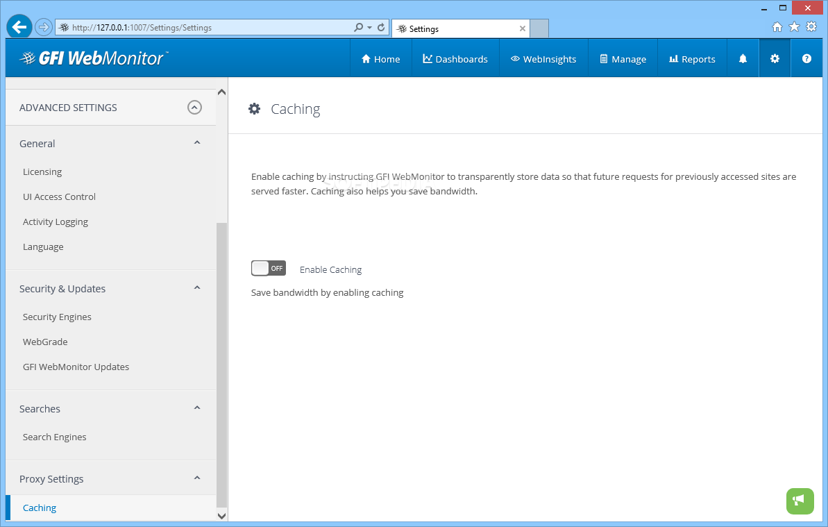This screenshot has height=527, width=828.
Task: Open notifications bell icon
Action: point(743,58)
